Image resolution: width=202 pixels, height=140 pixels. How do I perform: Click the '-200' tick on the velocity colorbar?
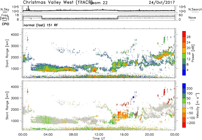point(191,123)
